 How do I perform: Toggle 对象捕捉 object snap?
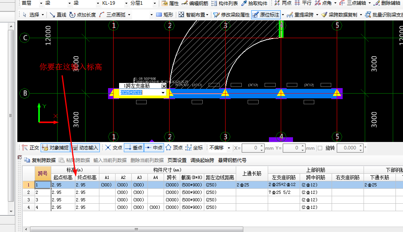point(56,148)
